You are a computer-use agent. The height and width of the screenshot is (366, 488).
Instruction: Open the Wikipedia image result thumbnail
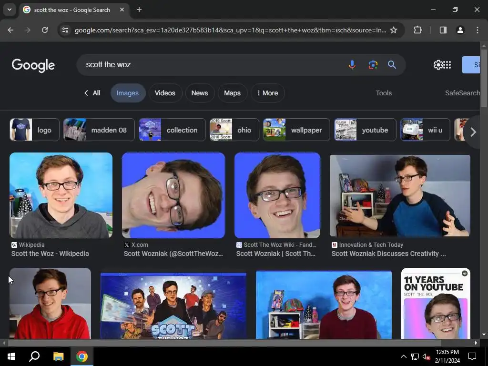(61, 195)
